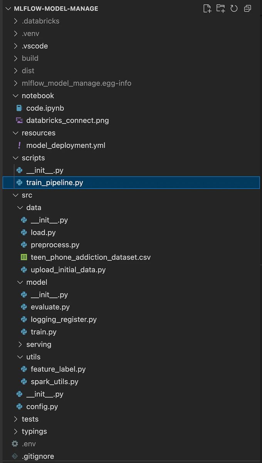Collapse the resources folder
262x463 pixels.
[x=15, y=133]
